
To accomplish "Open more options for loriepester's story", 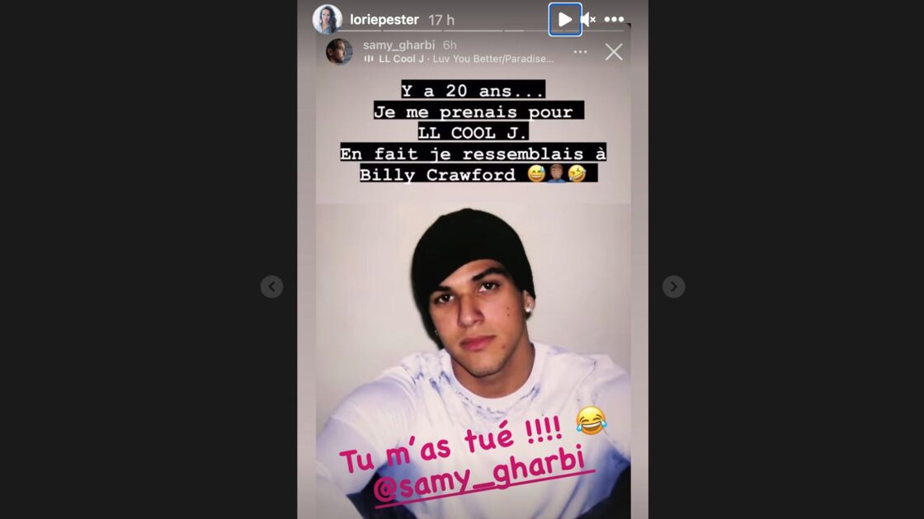I will click(x=614, y=20).
